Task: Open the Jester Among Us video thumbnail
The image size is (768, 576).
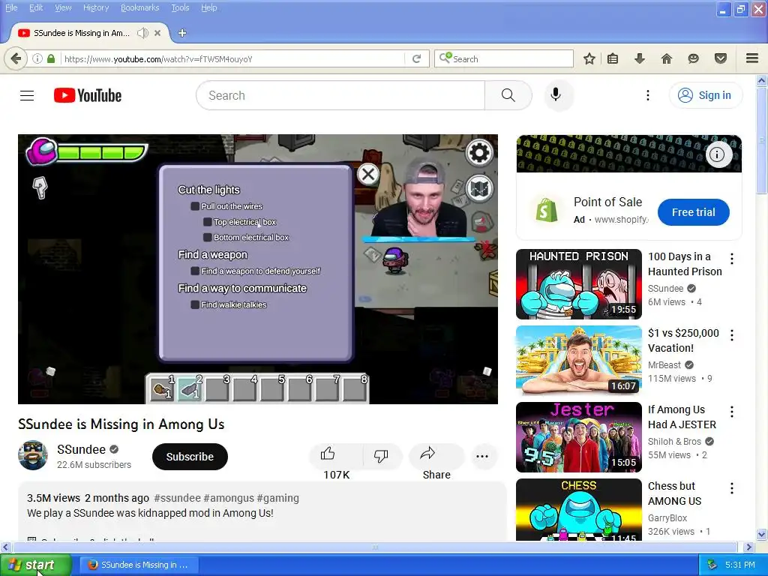Action: [578, 437]
